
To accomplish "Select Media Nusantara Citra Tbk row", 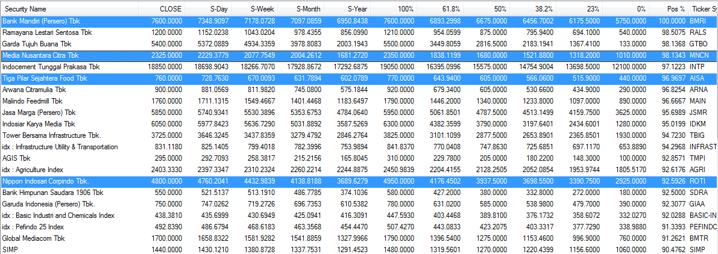I will click(x=359, y=55).
